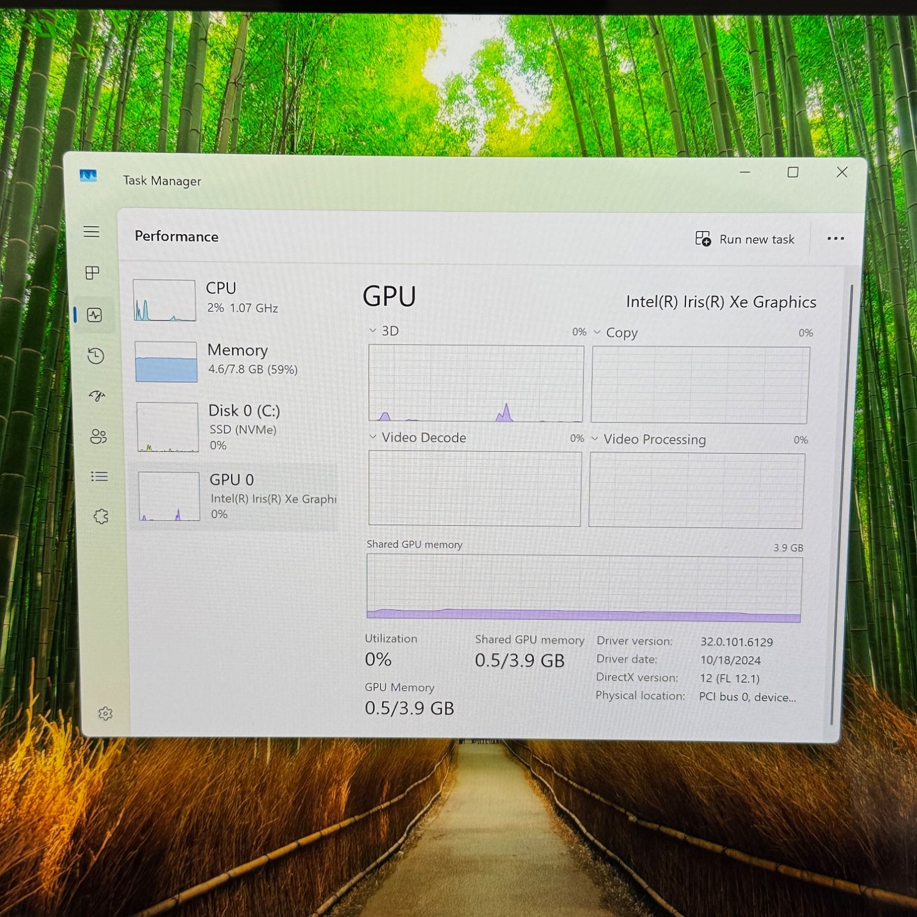Viewport: 917px width, 917px height.
Task: Open the Details list page
Action: pos(99,476)
